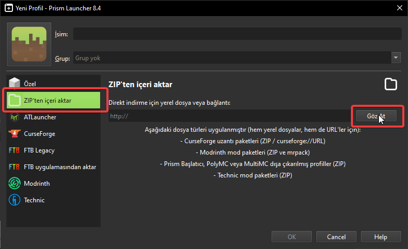Switch to the Modrinth page
This screenshot has height=249, width=408.
(53, 183)
